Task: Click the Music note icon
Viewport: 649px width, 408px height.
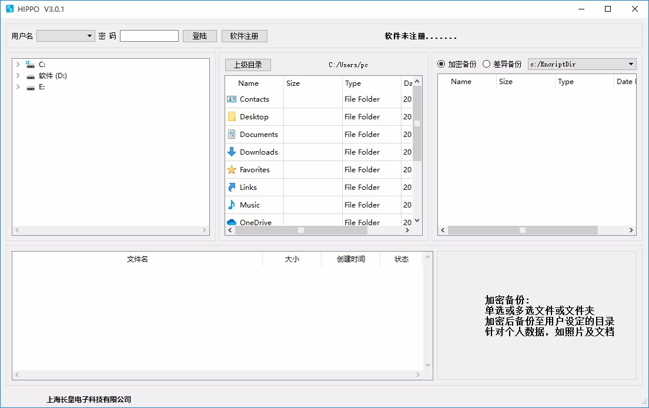Action: 232,205
